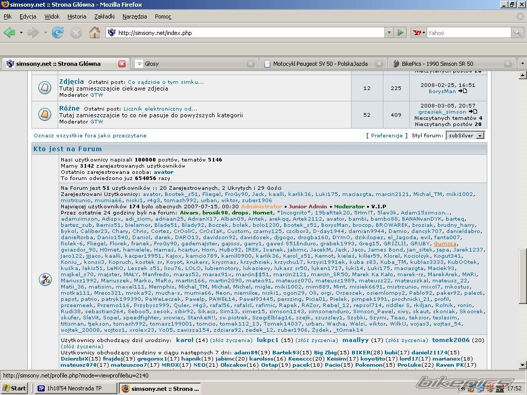
Task: Click the search magnifier icon
Action: pyautogui.click(x=517, y=32)
